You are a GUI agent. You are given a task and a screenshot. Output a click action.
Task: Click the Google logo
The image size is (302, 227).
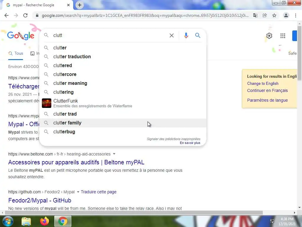(21, 35)
